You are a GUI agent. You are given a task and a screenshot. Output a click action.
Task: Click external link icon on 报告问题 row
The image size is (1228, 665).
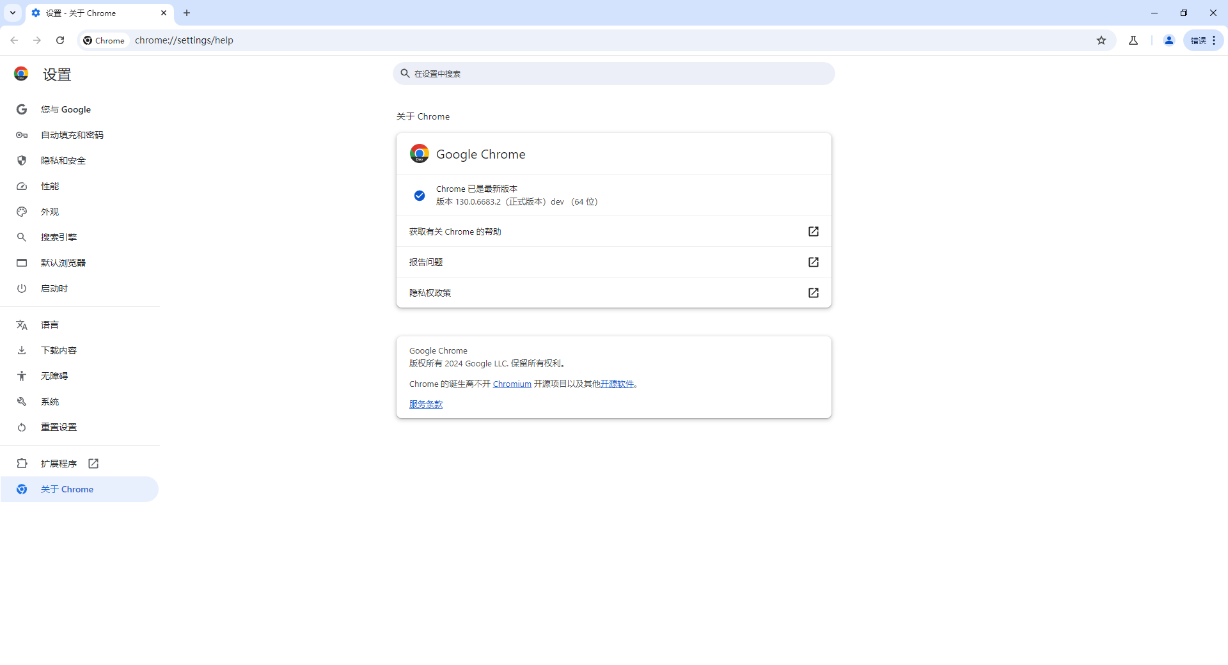pyautogui.click(x=814, y=262)
